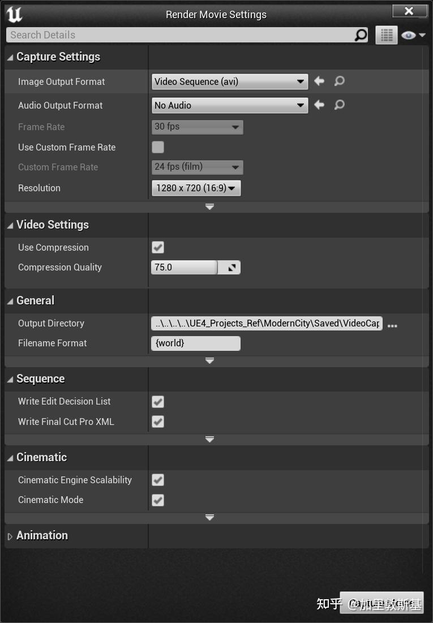The image size is (433, 623).
Task: Select the Unreal Engine logo icon
Action: [14, 14]
